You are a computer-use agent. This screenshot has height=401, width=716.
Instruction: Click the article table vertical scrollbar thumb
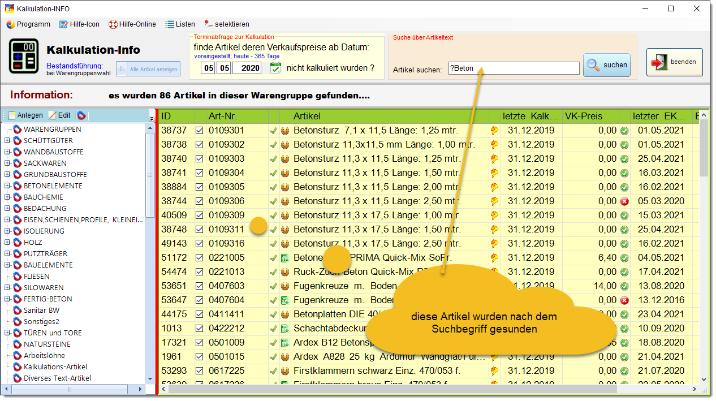click(704, 148)
